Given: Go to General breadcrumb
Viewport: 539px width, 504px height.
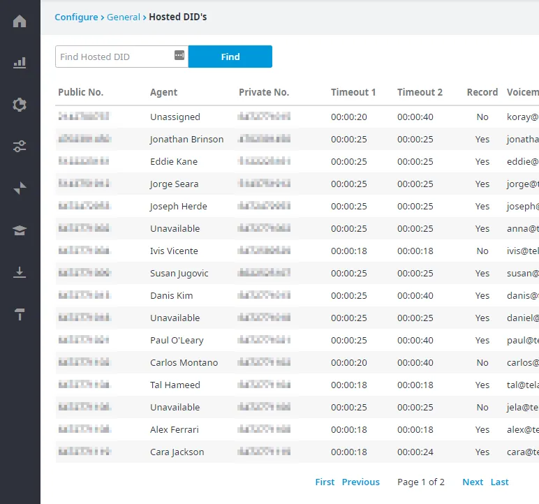Looking at the screenshot, I should coord(124,17).
